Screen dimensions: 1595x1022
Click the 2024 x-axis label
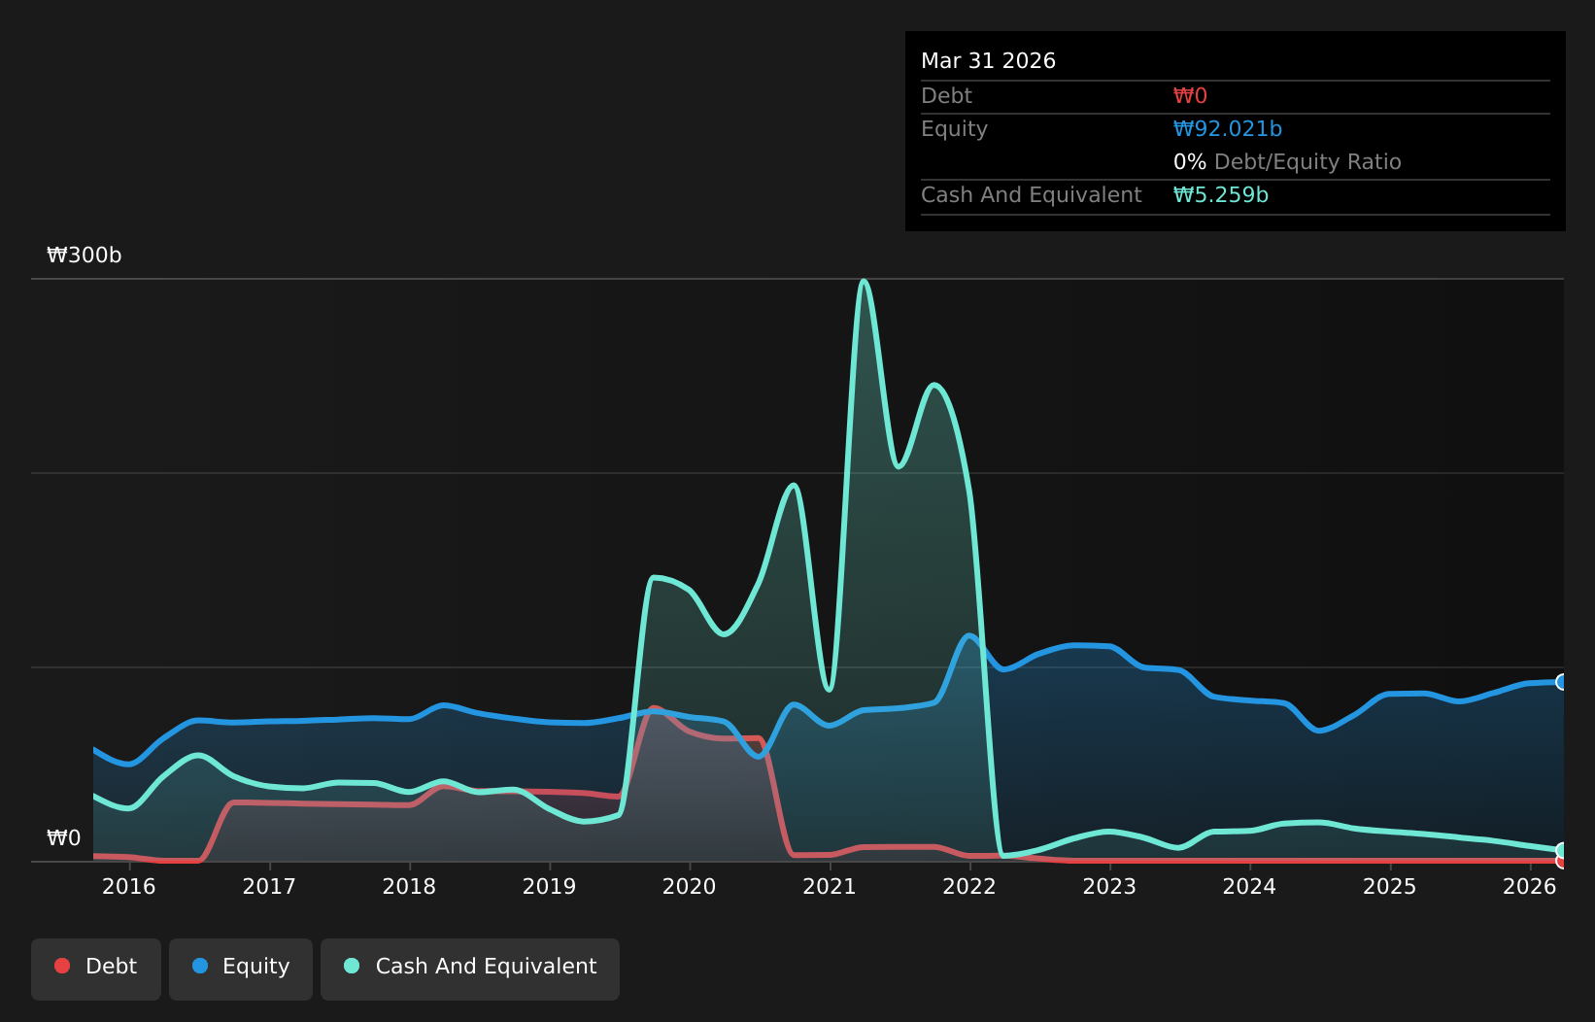coord(1249,886)
